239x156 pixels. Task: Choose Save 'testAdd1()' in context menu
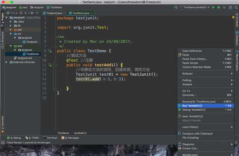click(206, 116)
